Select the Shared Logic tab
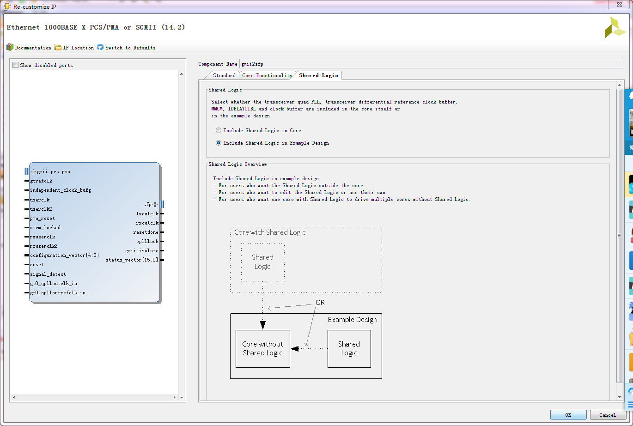Image resolution: width=633 pixels, height=426 pixels. click(318, 75)
